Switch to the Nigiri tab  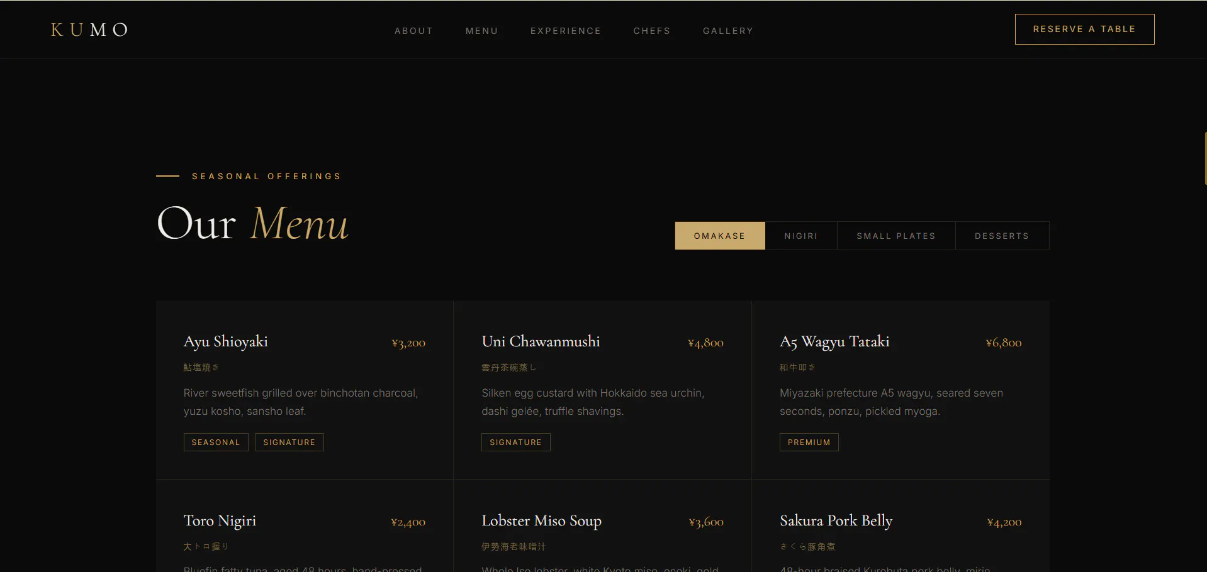point(801,236)
